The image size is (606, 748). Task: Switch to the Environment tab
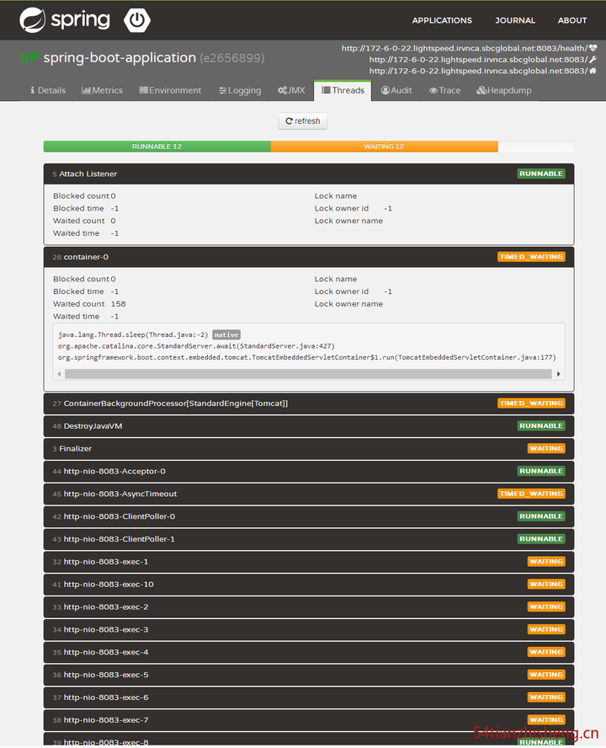click(x=170, y=90)
